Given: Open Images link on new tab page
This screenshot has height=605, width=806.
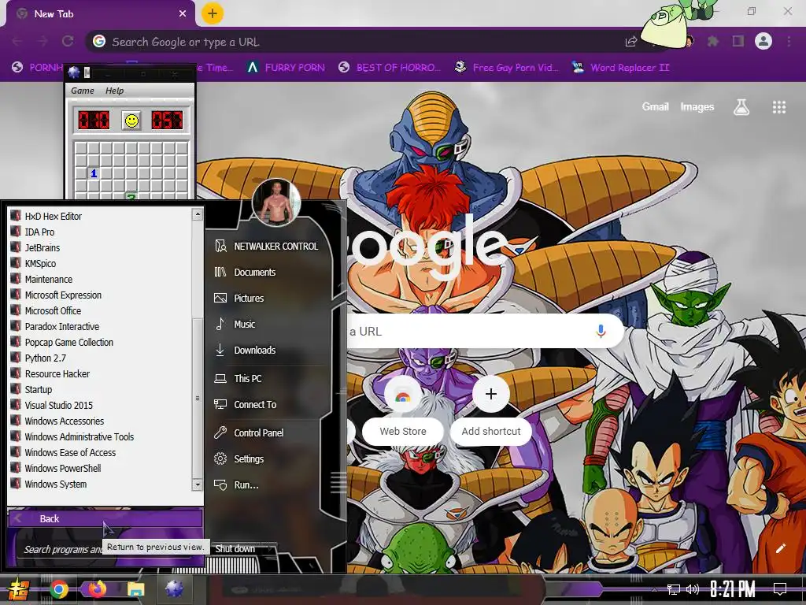Looking at the screenshot, I should pyautogui.click(x=697, y=106).
